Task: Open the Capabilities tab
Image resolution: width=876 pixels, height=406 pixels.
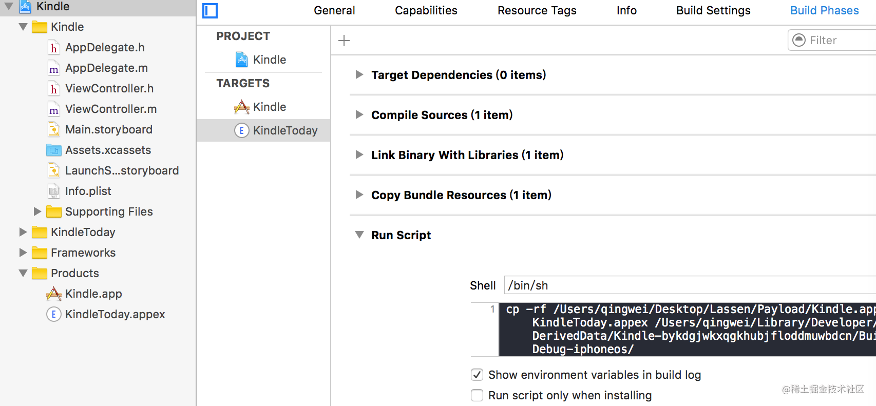Action: point(426,11)
